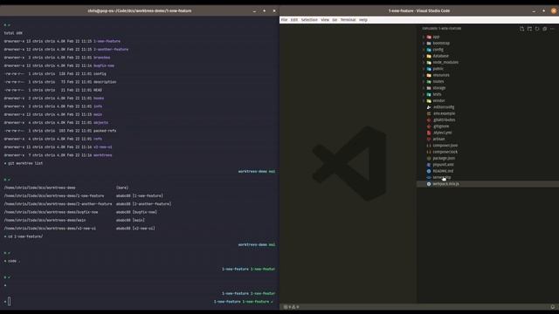The image size is (559, 314).
Task: Click '[v2-new-ui]' branch in worktree list output
Action: (x=143, y=229)
